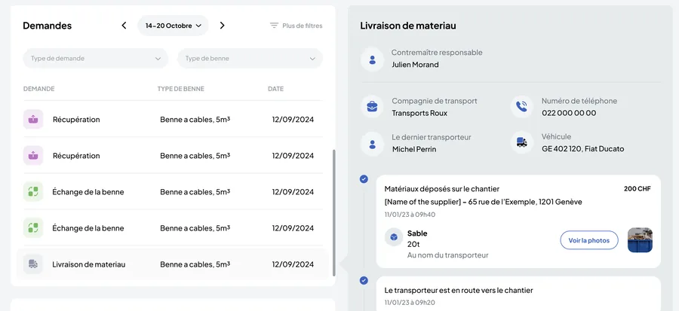Click Julien Morand name

(x=415, y=65)
